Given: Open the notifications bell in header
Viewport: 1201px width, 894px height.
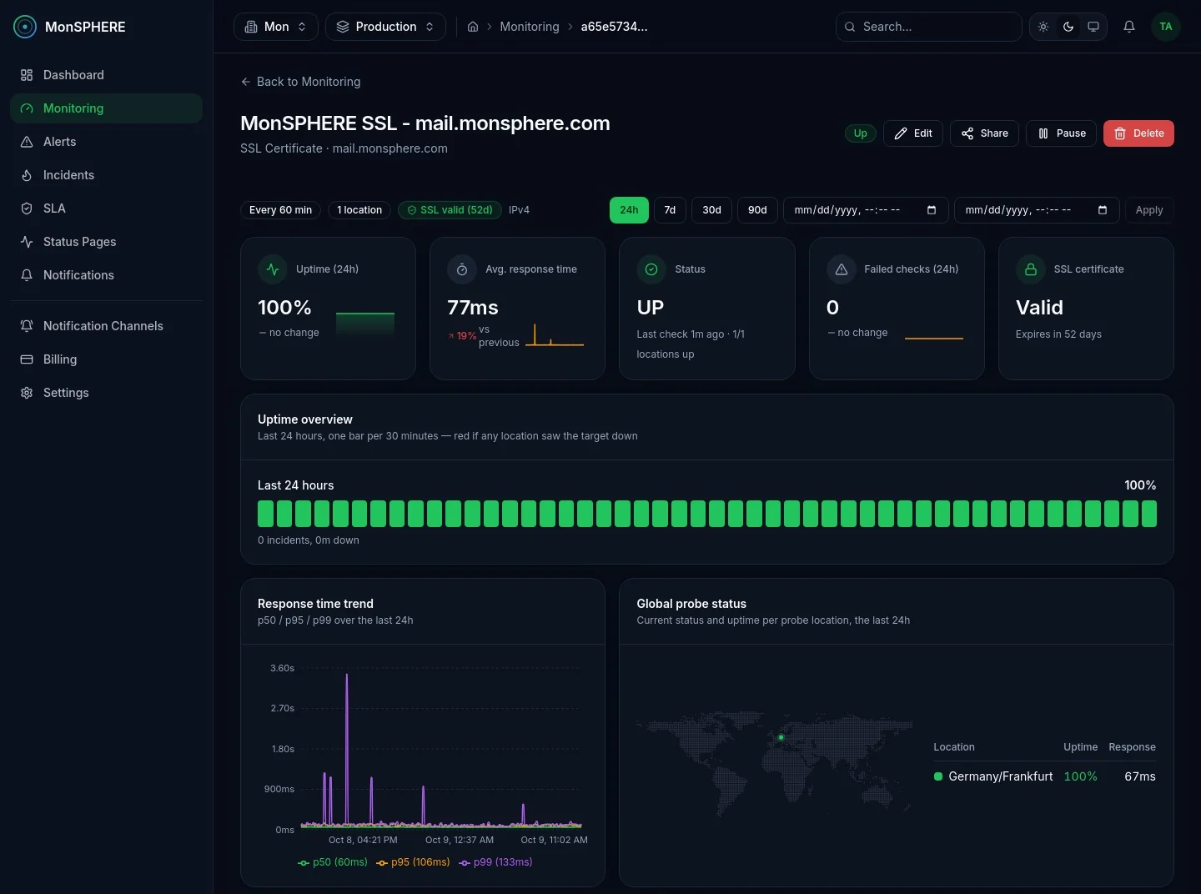Looking at the screenshot, I should (x=1129, y=27).
